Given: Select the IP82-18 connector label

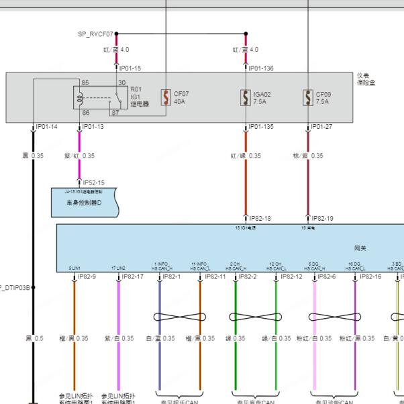Looking at the screenshot, I should (x=260, y=219).
